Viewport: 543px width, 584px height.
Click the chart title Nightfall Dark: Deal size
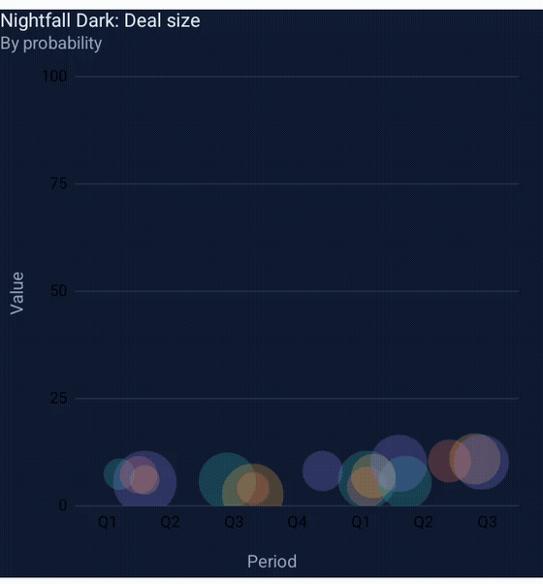coord(100,21)
